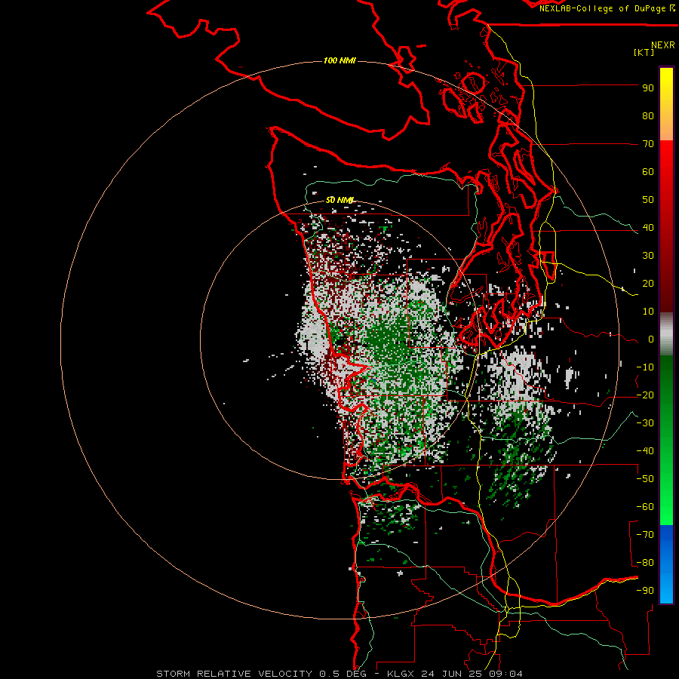Click the -30 knot scale value
This screenshot has width=679, height=679.
click(645, 423)
